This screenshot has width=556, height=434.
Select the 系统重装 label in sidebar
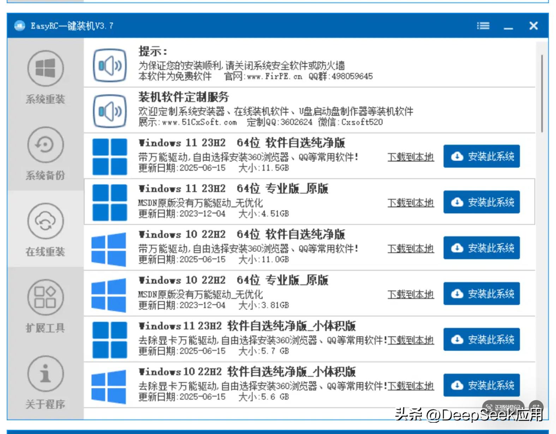pyautogui.click(x=45, y=99)
